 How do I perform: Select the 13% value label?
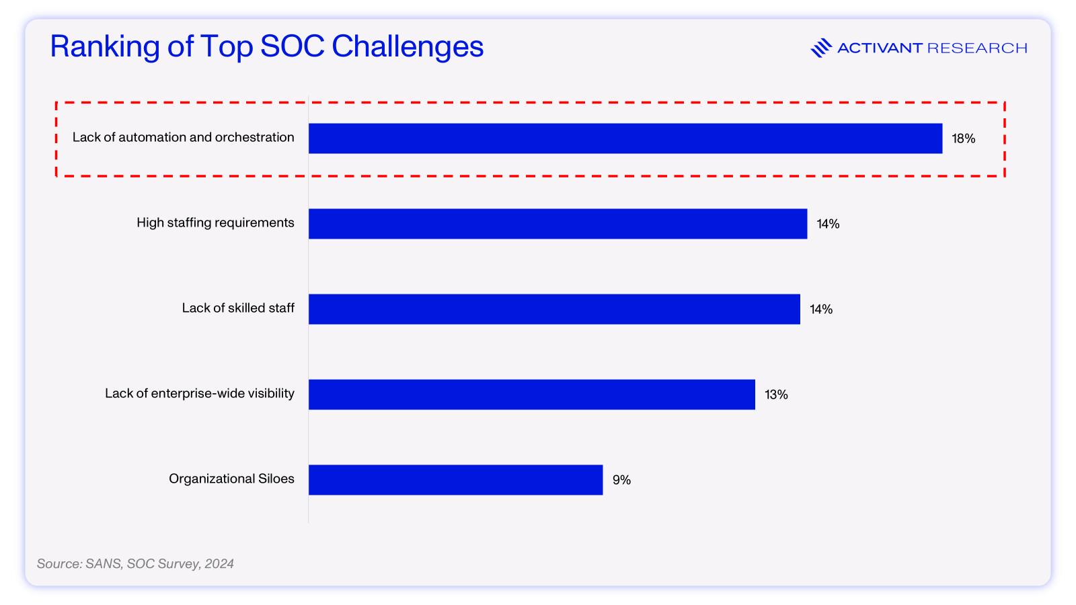776,395
